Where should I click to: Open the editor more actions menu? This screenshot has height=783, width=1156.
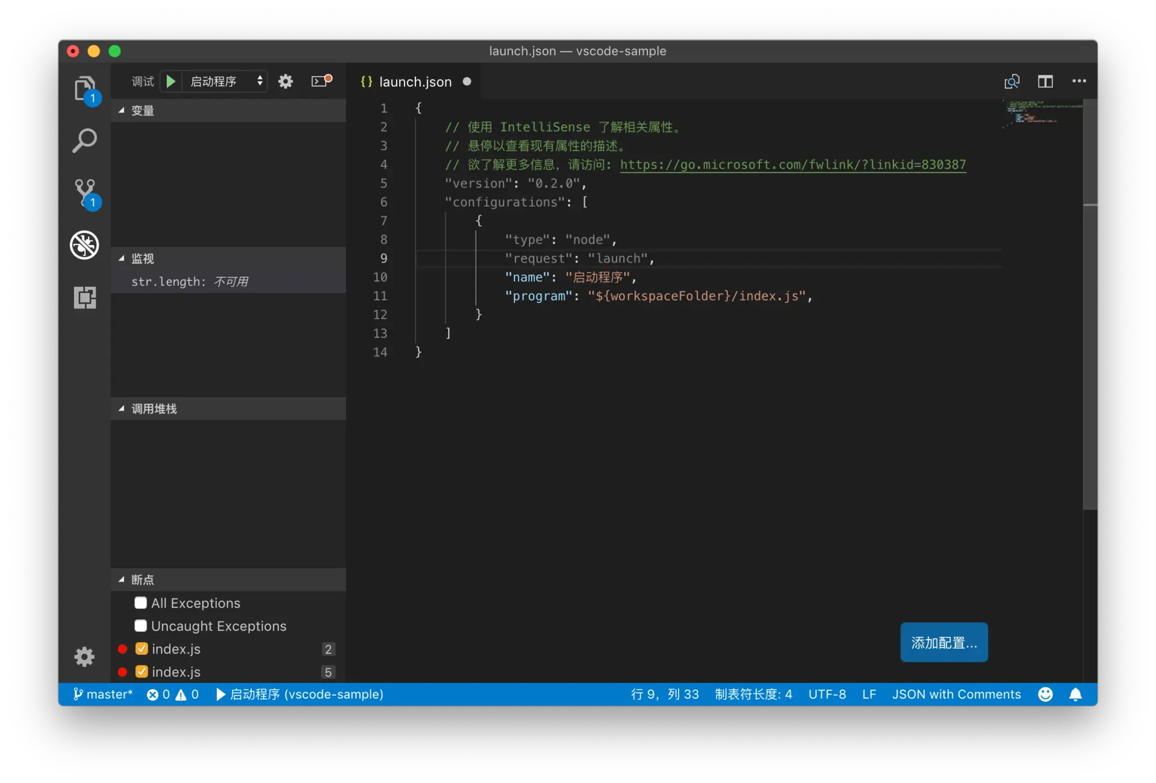tap(1079, 81)
